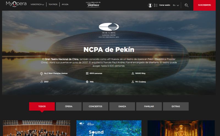Image resolution: width=220 pixels, height=136 pixels.
Task: Select the Todos filter tab
Action: coord(42,106)
